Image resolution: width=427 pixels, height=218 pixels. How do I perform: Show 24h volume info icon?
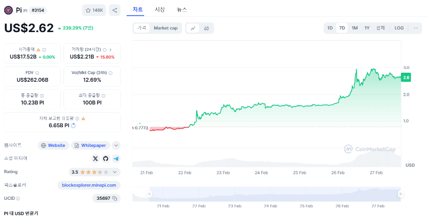pyautogui.click(x=105, y=50)
